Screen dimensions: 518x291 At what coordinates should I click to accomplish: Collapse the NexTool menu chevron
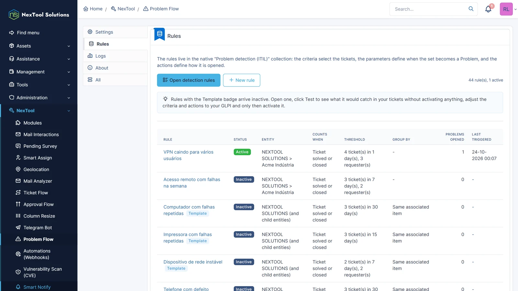69,111
